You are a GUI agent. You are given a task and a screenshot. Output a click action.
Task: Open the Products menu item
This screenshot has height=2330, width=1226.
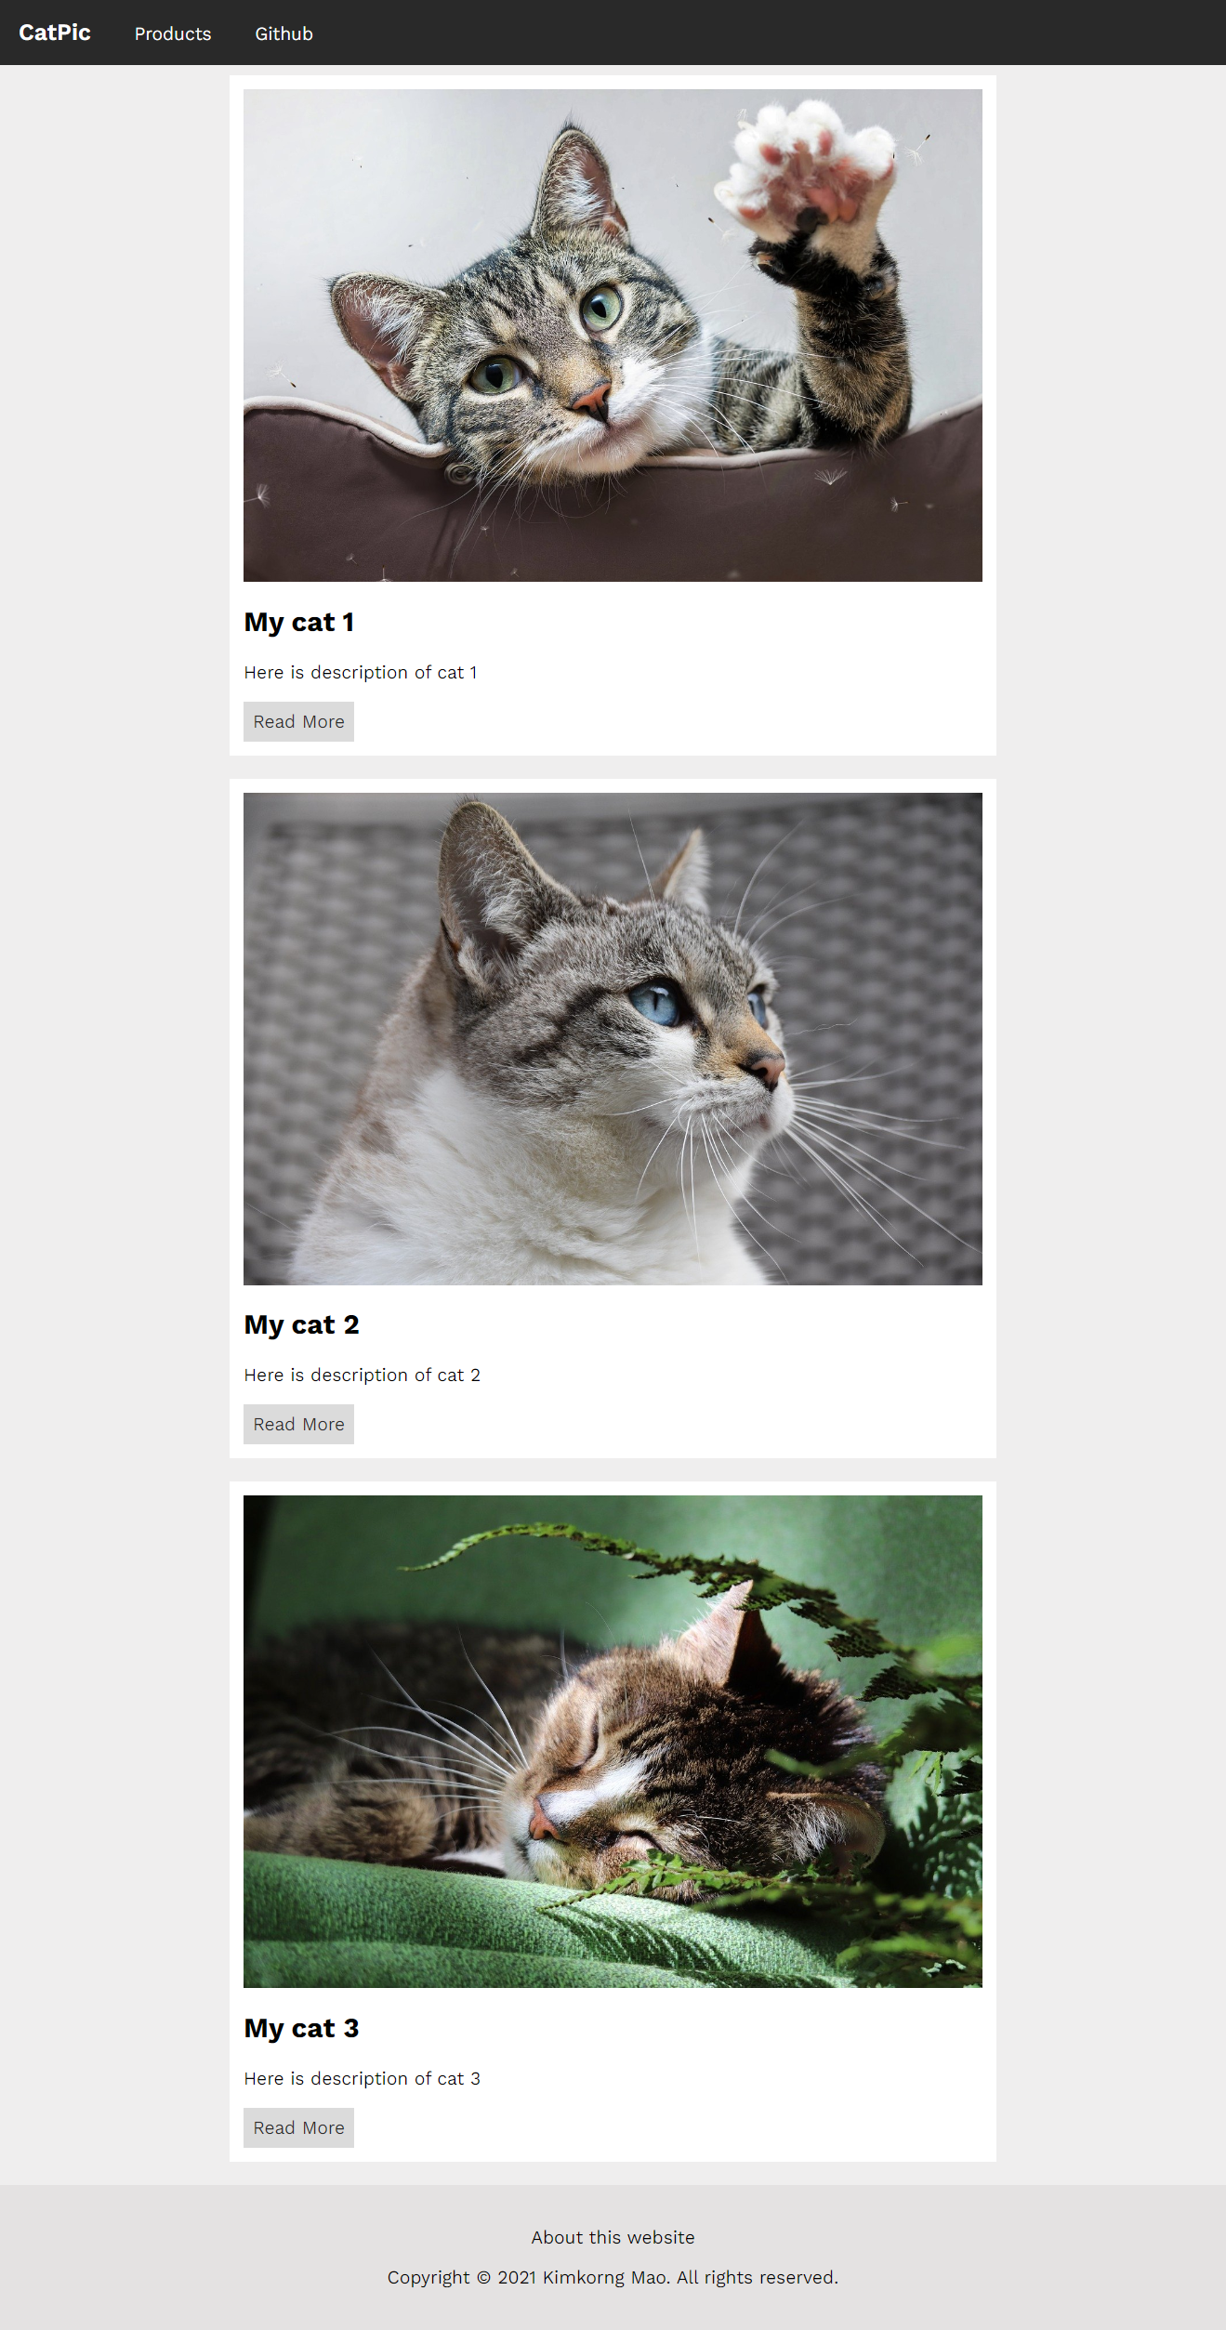coord(173,33)
